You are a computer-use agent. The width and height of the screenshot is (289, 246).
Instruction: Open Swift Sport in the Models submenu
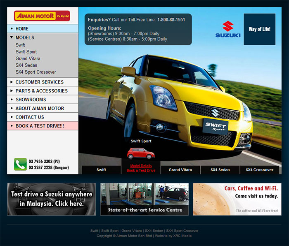[26, 52]
